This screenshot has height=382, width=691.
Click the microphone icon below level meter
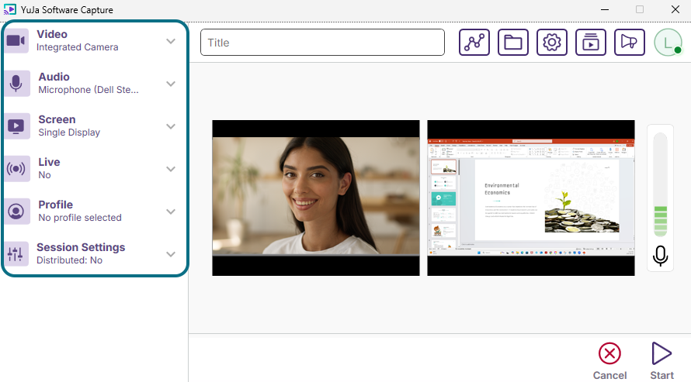tap(660, 256)
